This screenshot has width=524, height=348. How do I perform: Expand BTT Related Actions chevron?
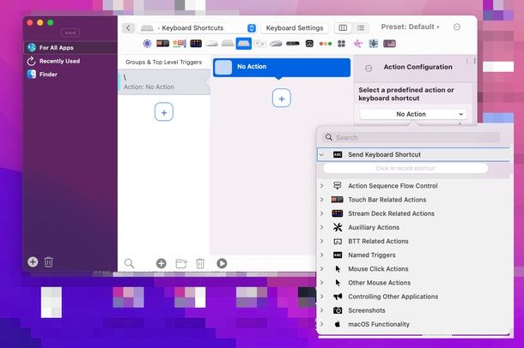point(322,241)
